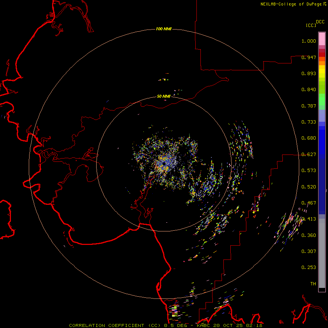Click the CORRELATION COEFFICIENT (CC) caption text
328x328 pixels.
click(x=115, y=325)
